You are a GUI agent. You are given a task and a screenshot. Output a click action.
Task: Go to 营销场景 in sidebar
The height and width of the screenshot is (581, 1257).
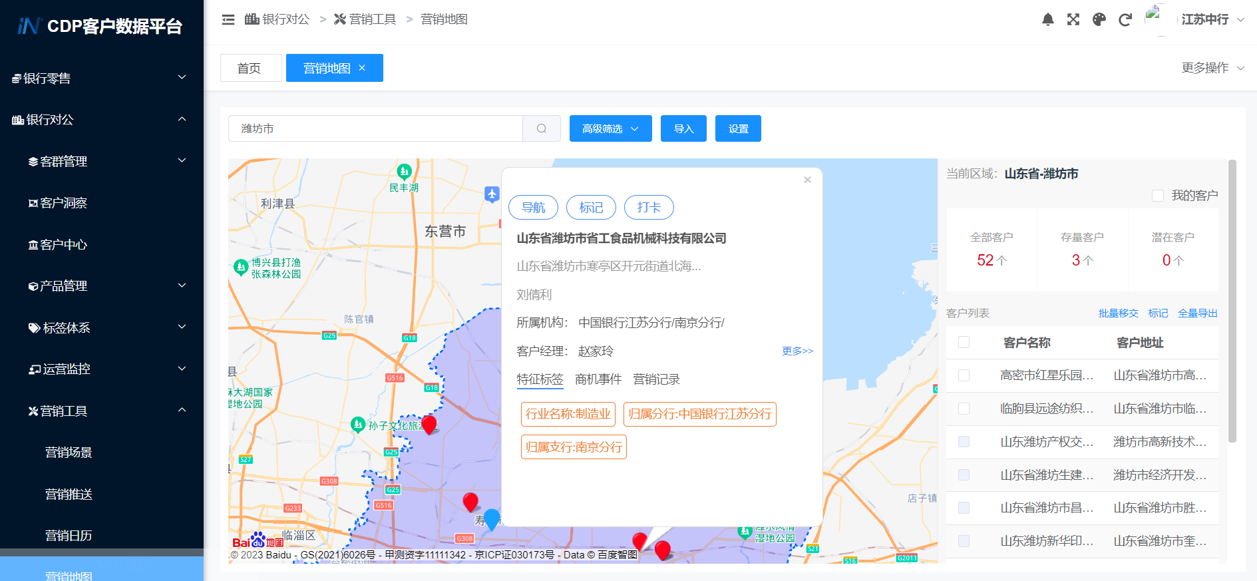102,453
